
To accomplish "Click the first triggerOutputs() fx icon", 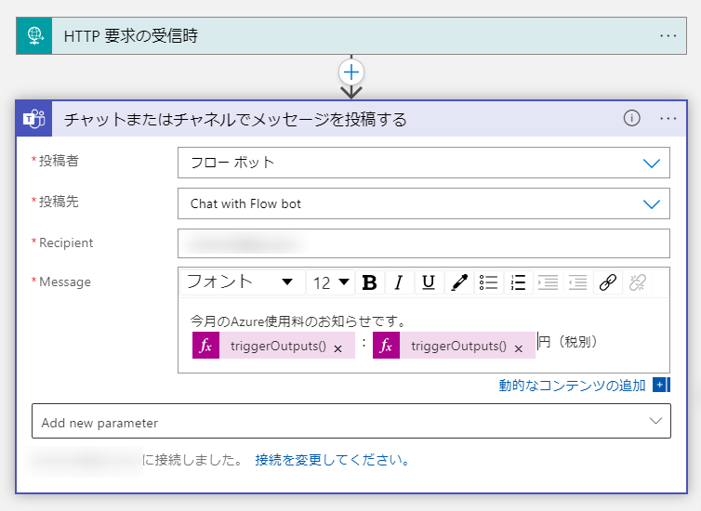I will [205, 346].
